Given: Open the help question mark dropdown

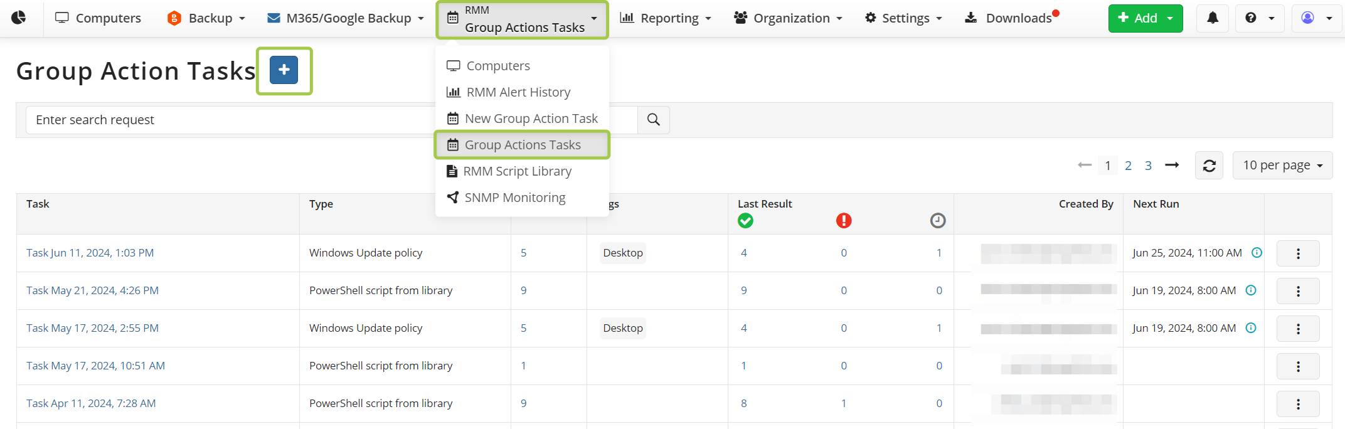Looking at the screenshot, I should (x=1259, y=18).
